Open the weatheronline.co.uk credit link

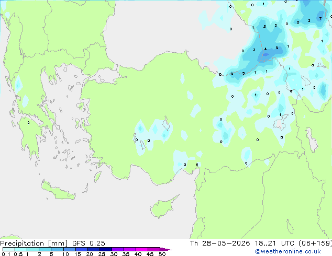pyautogui.click(x=288, y=251)
